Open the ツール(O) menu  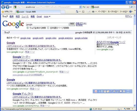tap(124, 12)
